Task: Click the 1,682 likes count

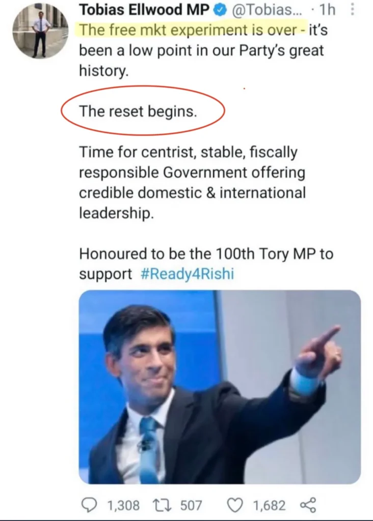Action: [269, 505]
